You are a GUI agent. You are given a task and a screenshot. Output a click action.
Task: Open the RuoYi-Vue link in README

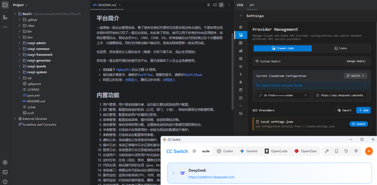145,75
